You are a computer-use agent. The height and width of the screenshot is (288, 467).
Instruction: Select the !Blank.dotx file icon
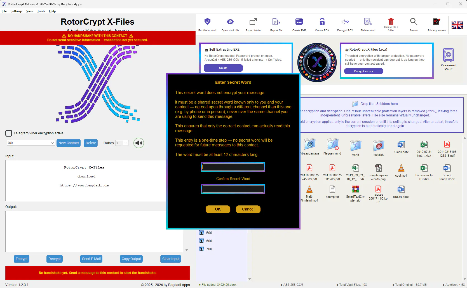click(401, 145)
